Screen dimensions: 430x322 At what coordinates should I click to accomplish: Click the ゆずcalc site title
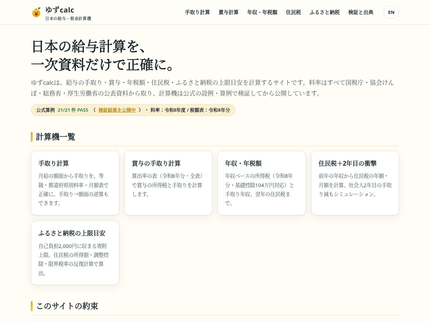[x=59, y=10]
